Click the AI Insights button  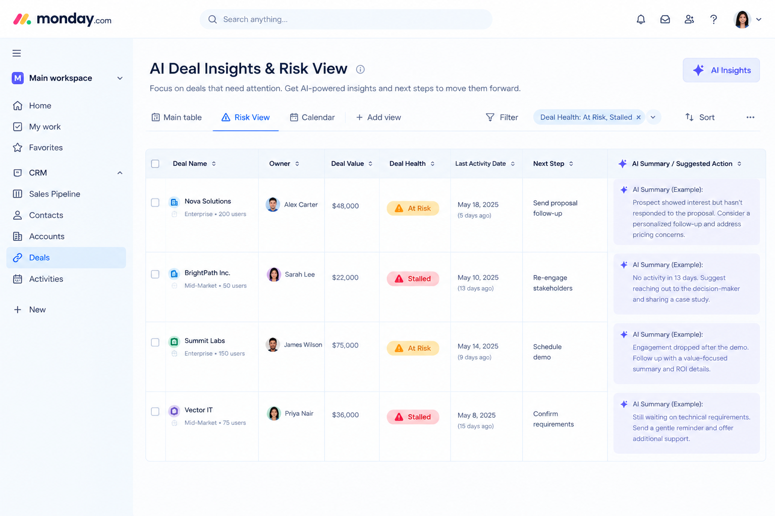point(721,70)
